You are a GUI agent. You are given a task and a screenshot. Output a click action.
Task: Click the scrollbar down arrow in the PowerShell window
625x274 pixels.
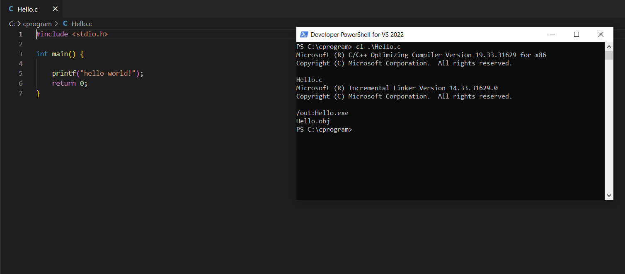609,195
